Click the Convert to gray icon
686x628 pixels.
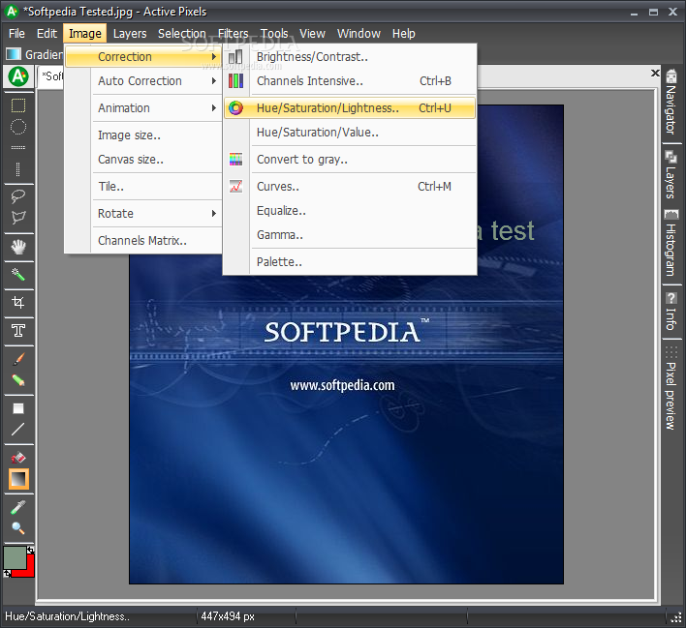coord(235,160)
